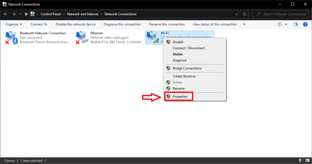Open the change view options dropdown arrow
This screenshot has height=164, width=312.
click(x=286, y=24)
